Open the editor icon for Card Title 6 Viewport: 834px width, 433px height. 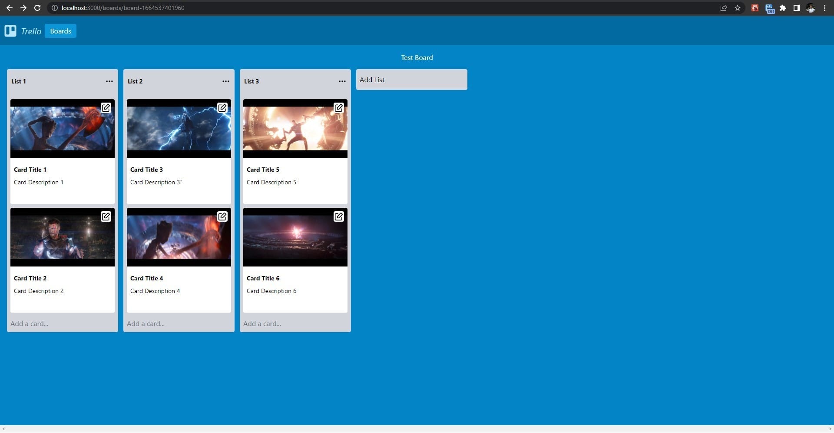coord(338,216)
